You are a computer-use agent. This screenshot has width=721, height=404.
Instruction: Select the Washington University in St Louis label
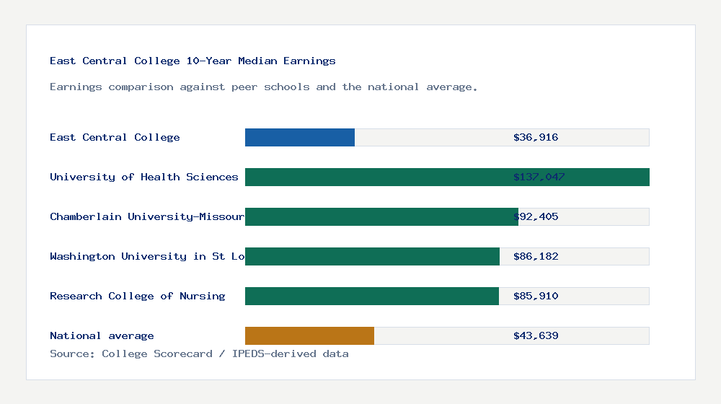pos(147,256)
